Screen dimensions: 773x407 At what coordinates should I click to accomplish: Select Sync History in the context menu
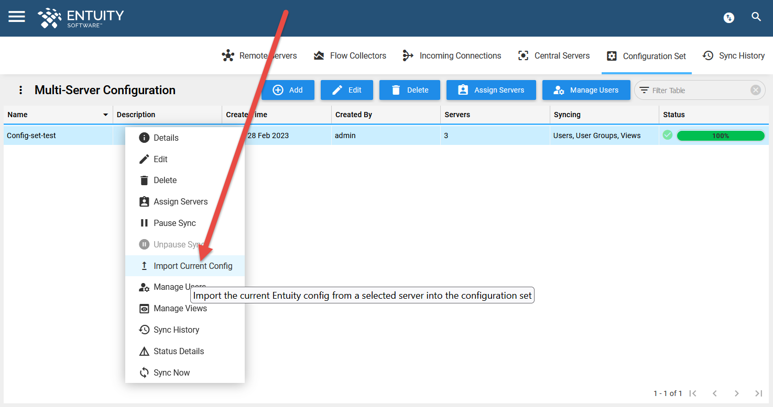pos(185,330)
